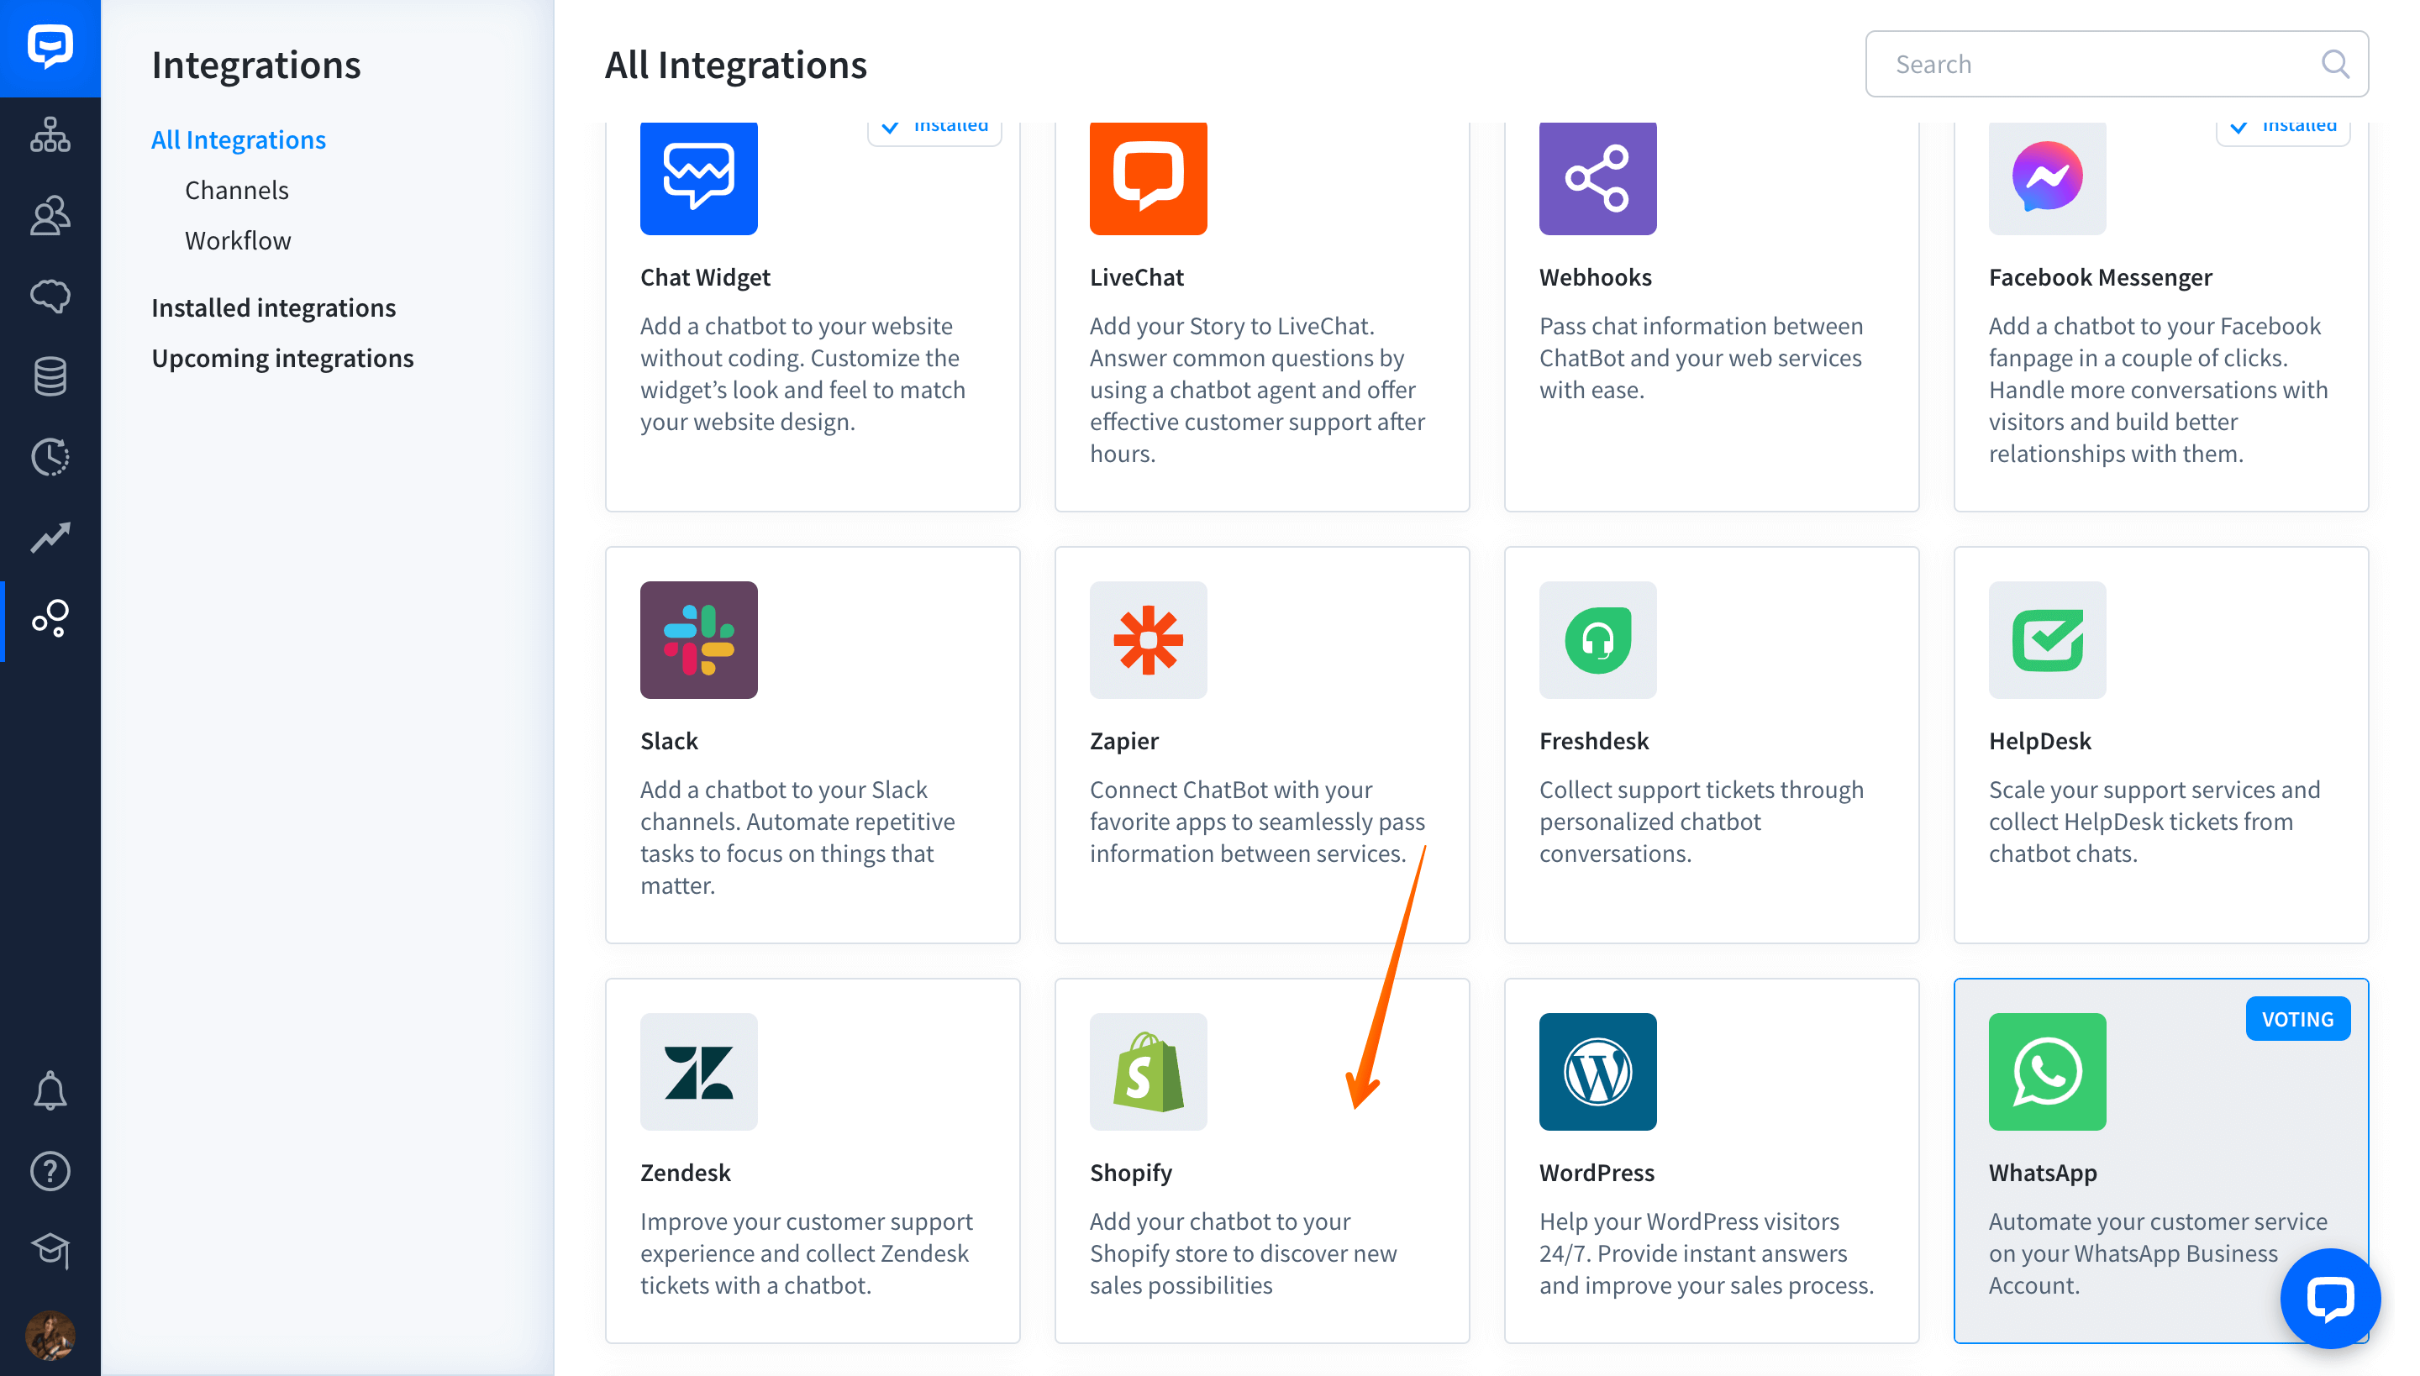The width and height of the screenshot is (2420, 1376).
Task: Click Zapier description 'Connect ChatBot with your'
Action: pyautogui.click(x=1230, y=789)
